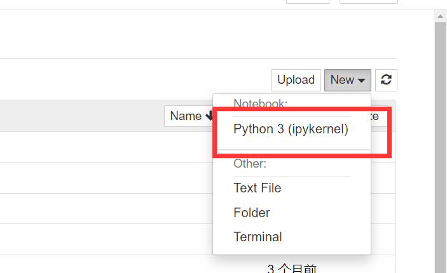Image resolution: width=447 pixels, height=273 pixels.
Task: Click the scrollbar up arrow
Action: pyautogui.click(x=440, y=15)
